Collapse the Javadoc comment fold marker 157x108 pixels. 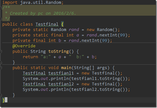click(1, 8)
